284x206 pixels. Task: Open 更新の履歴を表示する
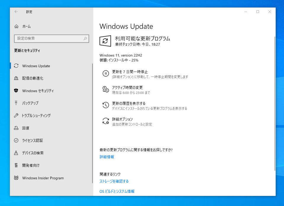pyautogui.click(x=145, y=106)
